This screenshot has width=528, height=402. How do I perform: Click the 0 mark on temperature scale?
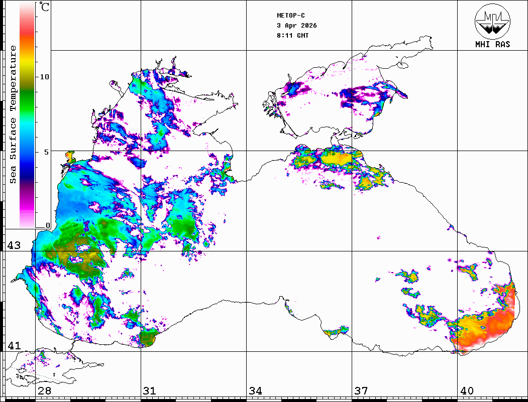[48, 225]
